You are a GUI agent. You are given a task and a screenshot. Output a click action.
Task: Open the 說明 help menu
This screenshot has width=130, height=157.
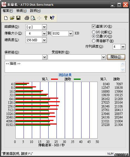[35, 11]
